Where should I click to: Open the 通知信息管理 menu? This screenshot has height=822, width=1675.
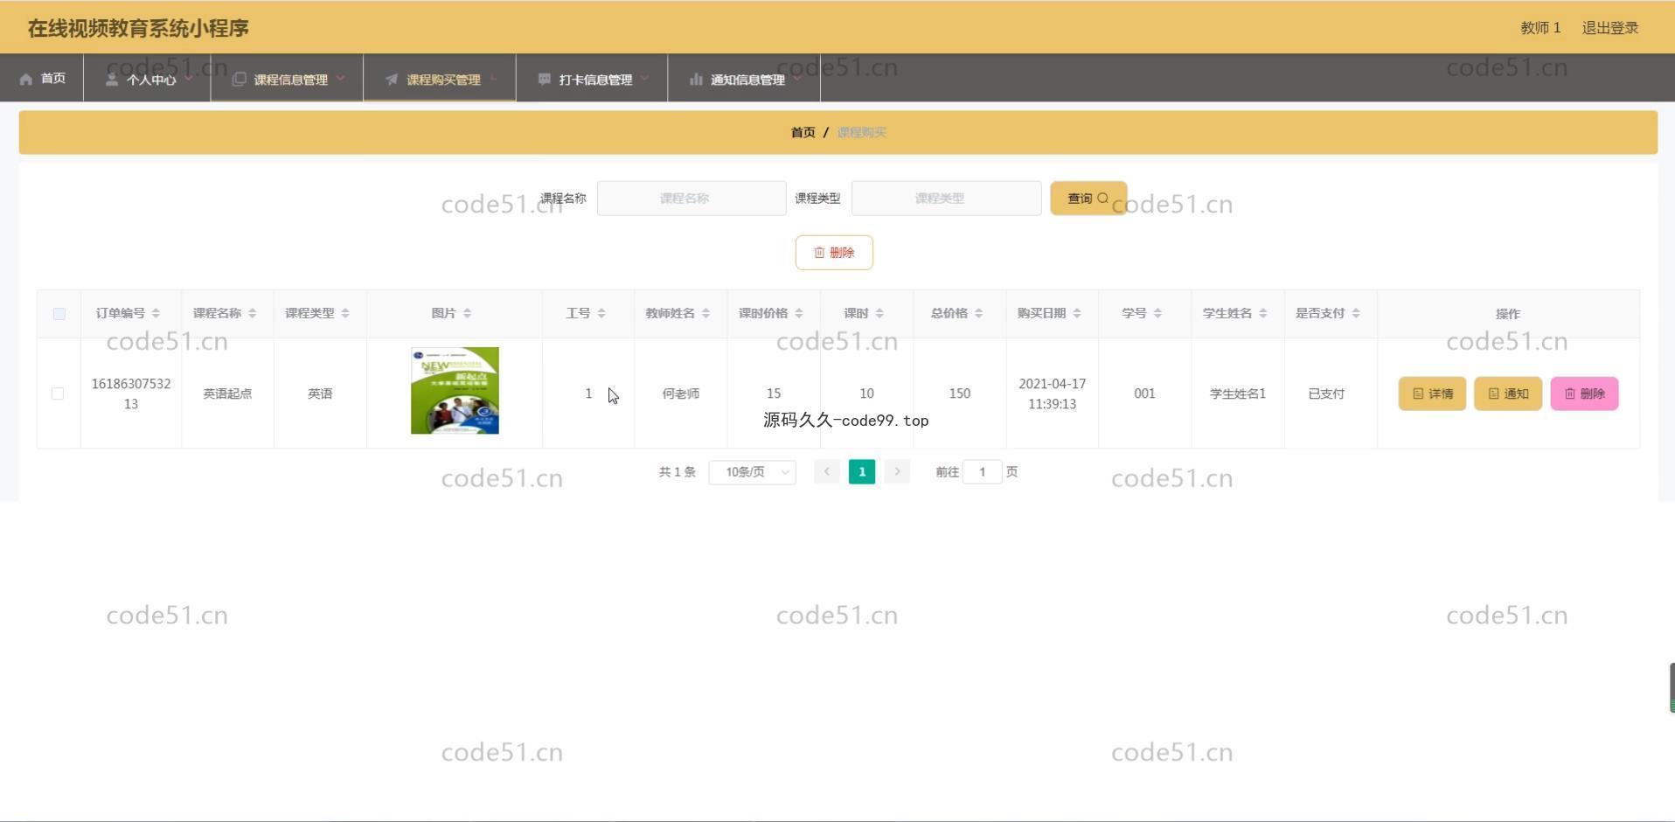[x=744, y=78]
